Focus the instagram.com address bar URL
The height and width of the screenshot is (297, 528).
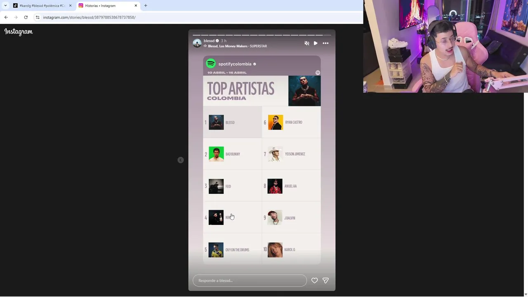89,17
